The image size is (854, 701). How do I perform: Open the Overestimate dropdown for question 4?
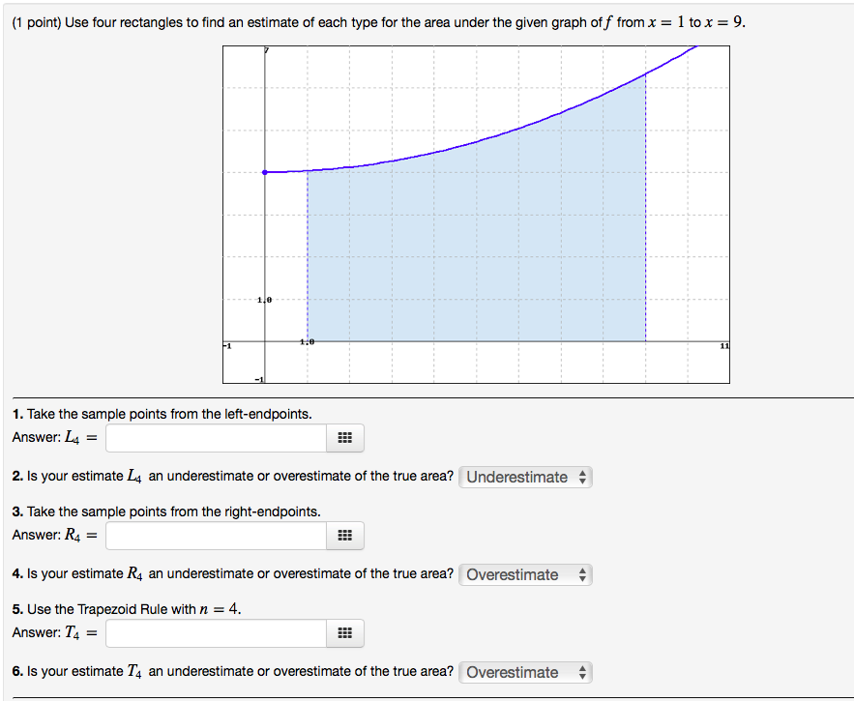point(517,574)
